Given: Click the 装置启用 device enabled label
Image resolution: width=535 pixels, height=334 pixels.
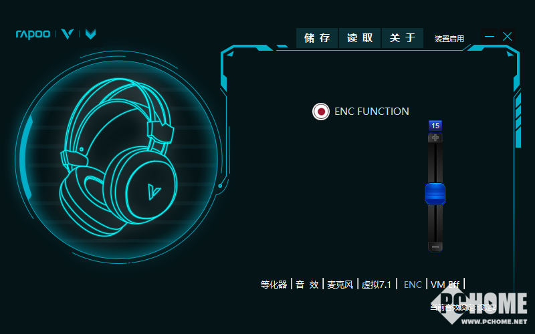Looking at the screenshot, I should [449, 39].
